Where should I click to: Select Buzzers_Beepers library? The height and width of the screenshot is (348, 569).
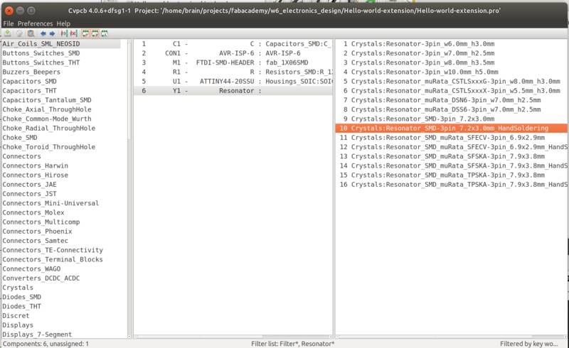point(31,72)
